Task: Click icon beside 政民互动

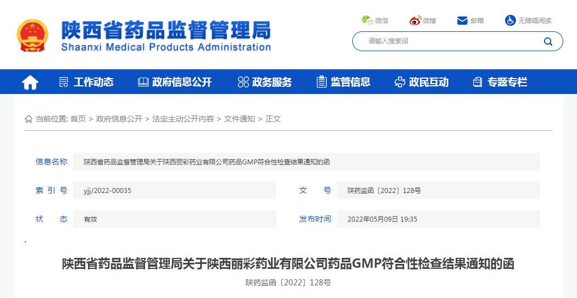Action: click(400, 82)
